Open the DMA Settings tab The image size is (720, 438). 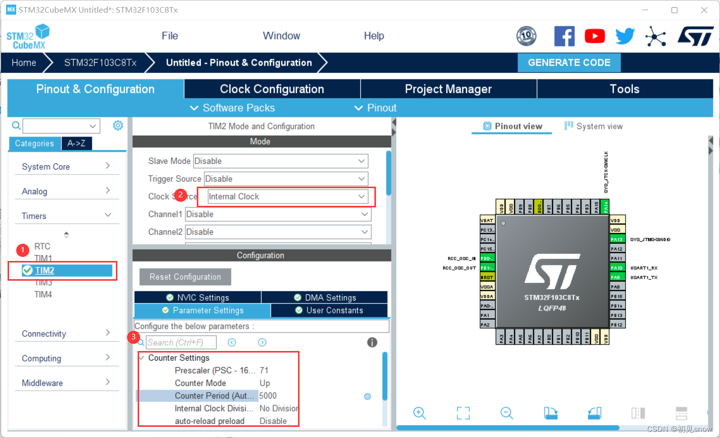[x=325, y=297]
